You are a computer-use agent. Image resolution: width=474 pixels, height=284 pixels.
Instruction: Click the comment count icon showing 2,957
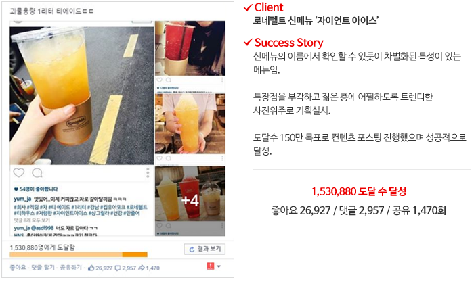tap(118, 268)
